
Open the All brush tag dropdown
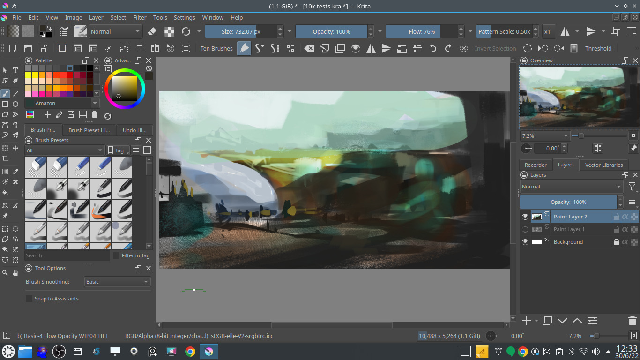point(65,150)
